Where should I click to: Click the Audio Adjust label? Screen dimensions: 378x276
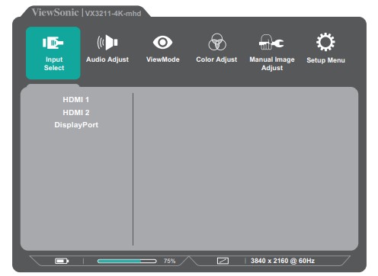[x=107, y=59]
